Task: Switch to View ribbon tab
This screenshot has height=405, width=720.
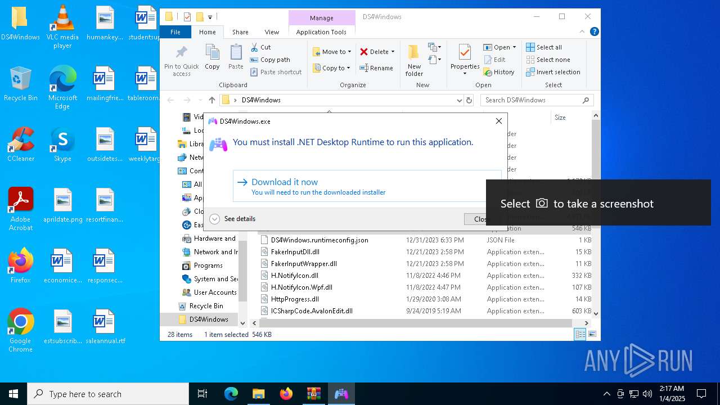Action: (x=272, y=32)
